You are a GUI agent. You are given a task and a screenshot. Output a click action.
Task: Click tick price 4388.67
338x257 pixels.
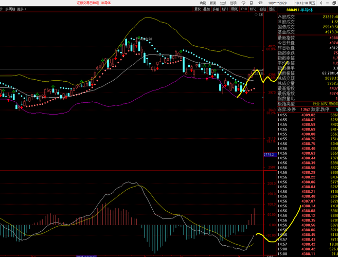point(308,120)
